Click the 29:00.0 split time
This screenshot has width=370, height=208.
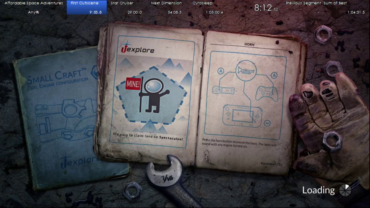[x=135, y=12]
